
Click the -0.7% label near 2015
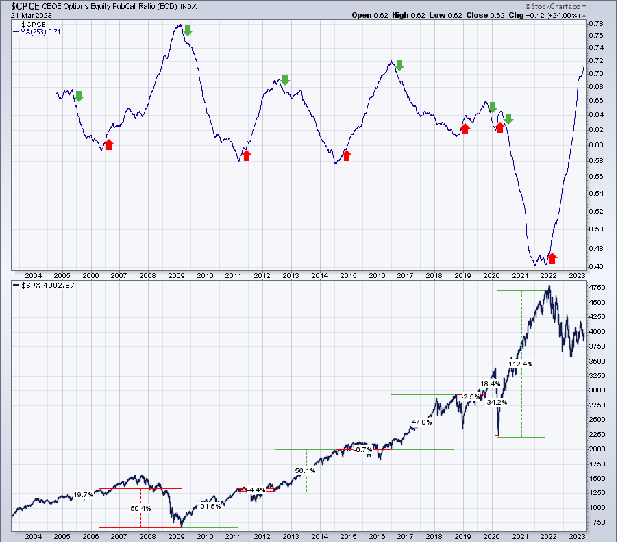(362, 449)
